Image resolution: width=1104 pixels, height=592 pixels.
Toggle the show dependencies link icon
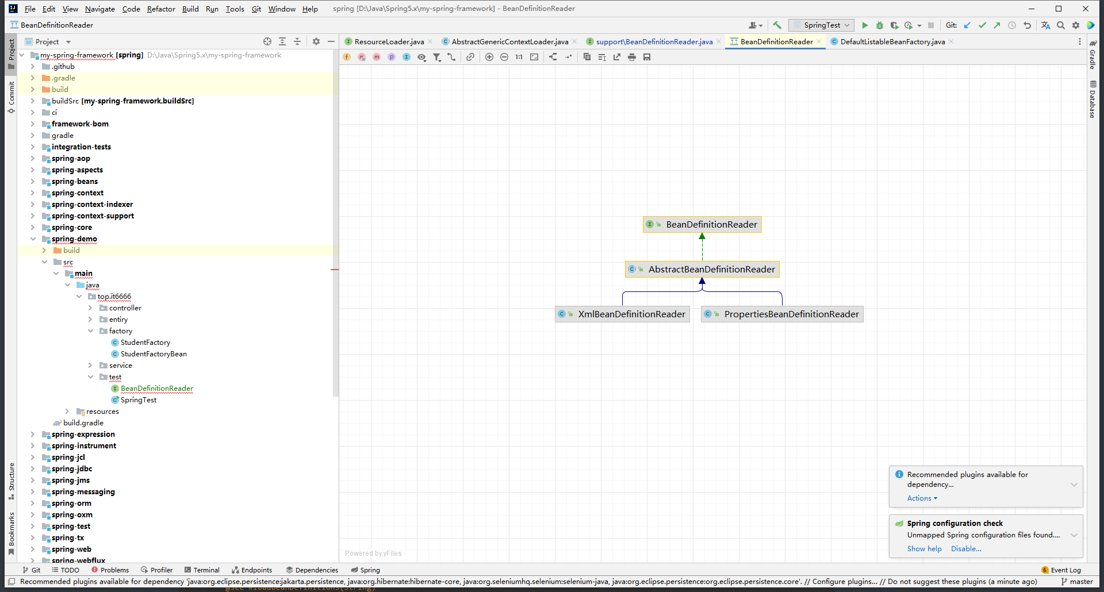(470, 57)
